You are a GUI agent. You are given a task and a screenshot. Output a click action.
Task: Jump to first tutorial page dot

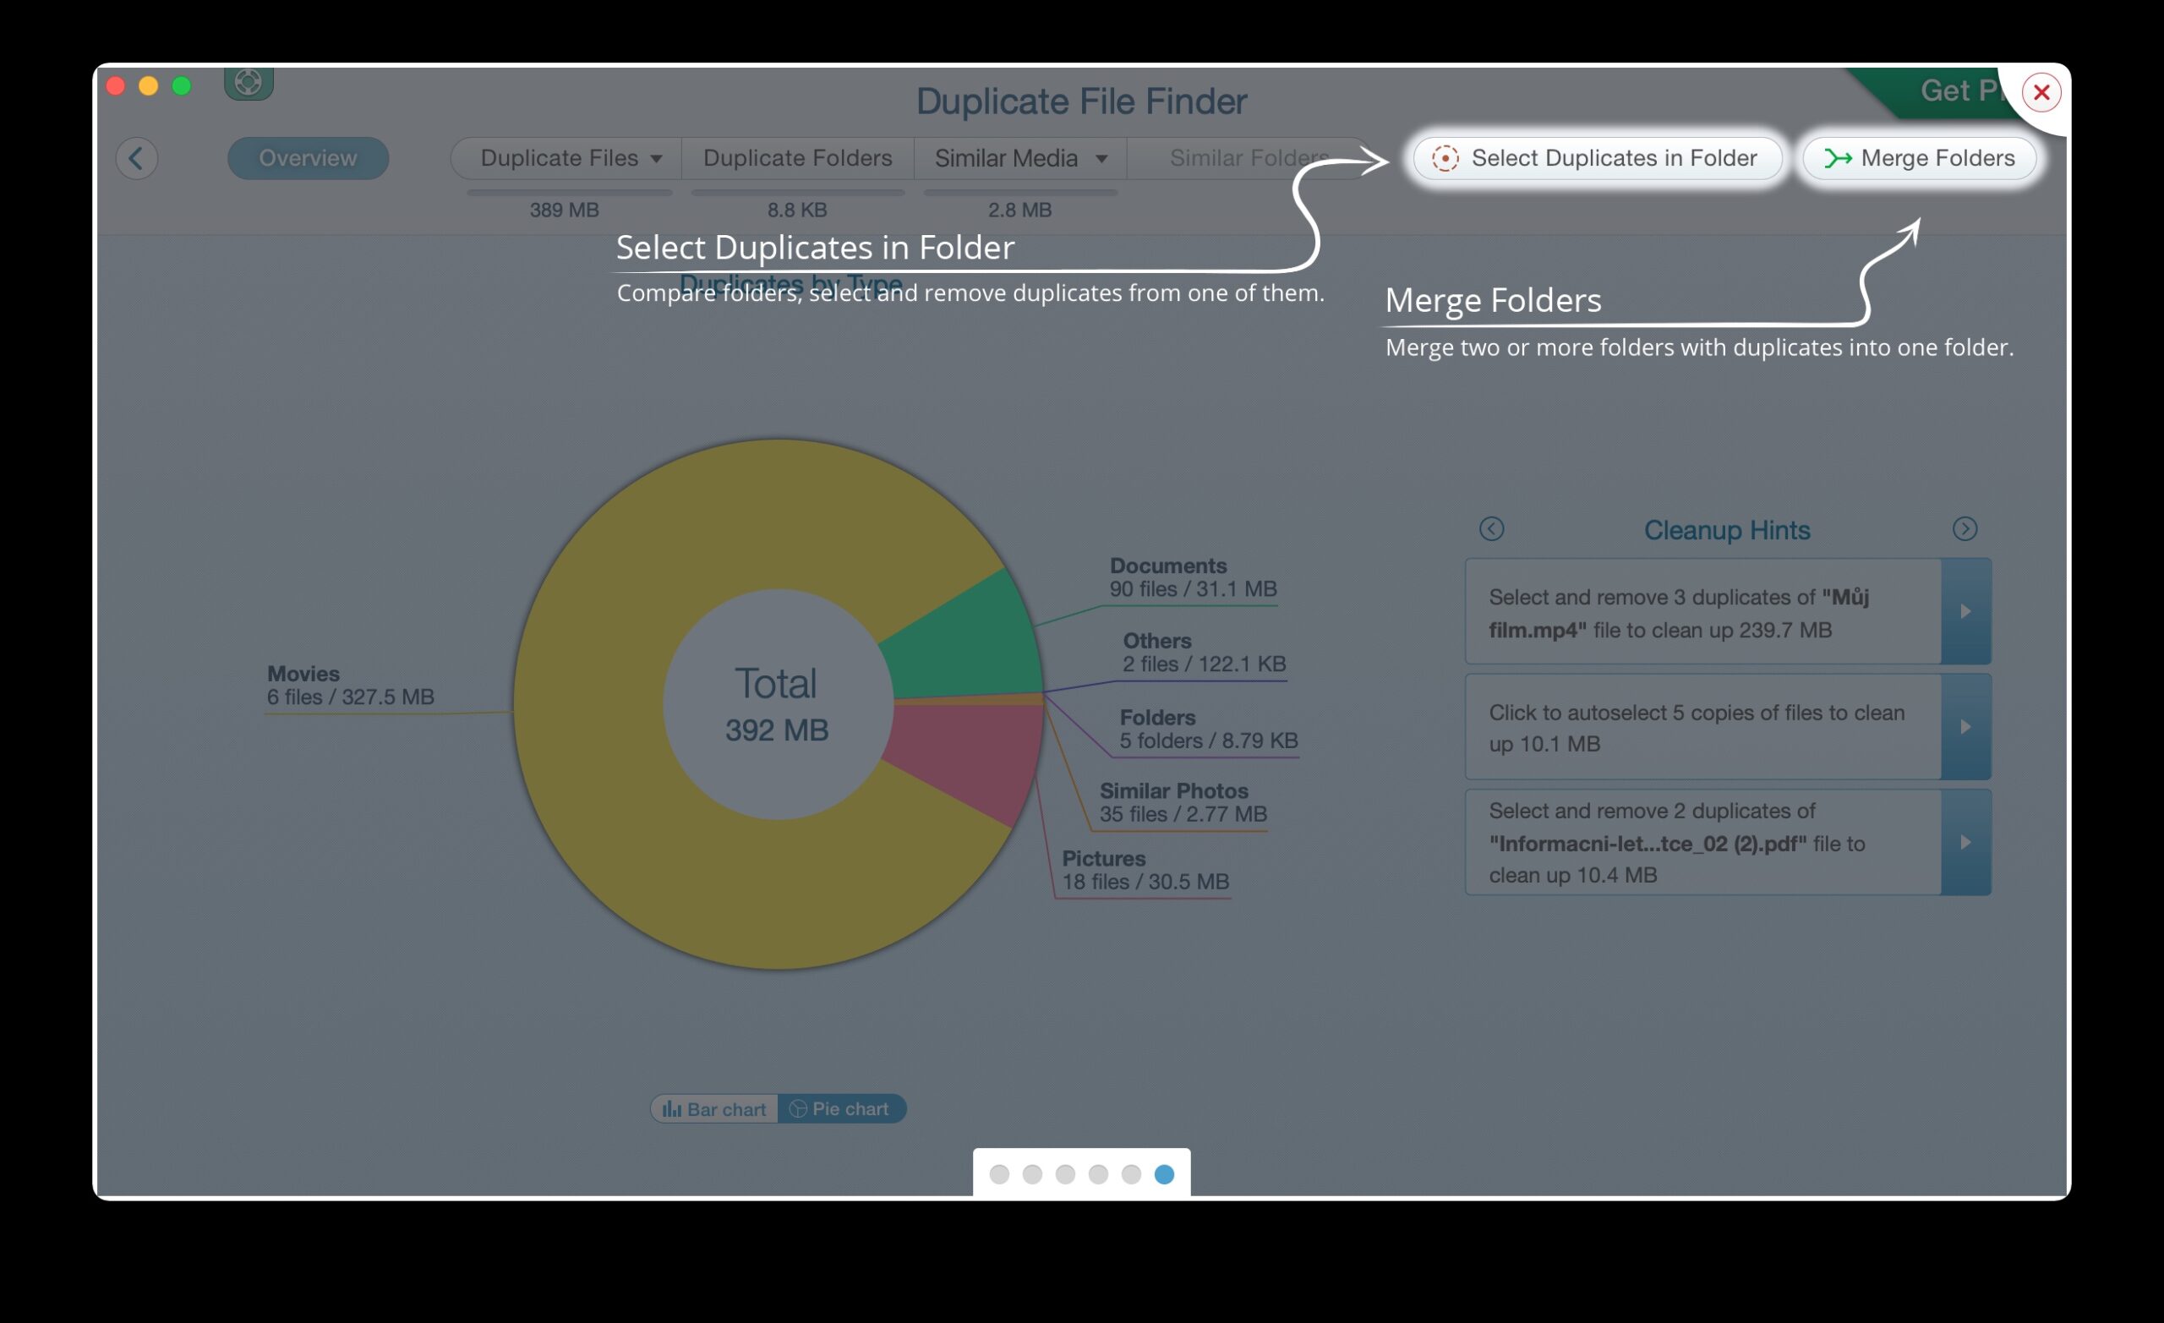click(999, 1174)
